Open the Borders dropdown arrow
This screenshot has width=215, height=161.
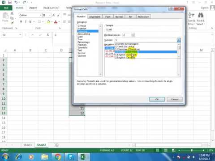[43, 22]
